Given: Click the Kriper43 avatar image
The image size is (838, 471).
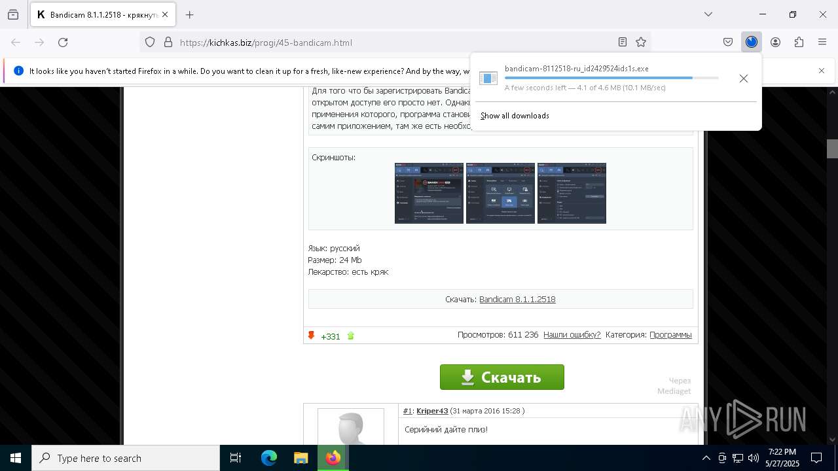Looking at the screenshot, I should [x=351, y=427].
